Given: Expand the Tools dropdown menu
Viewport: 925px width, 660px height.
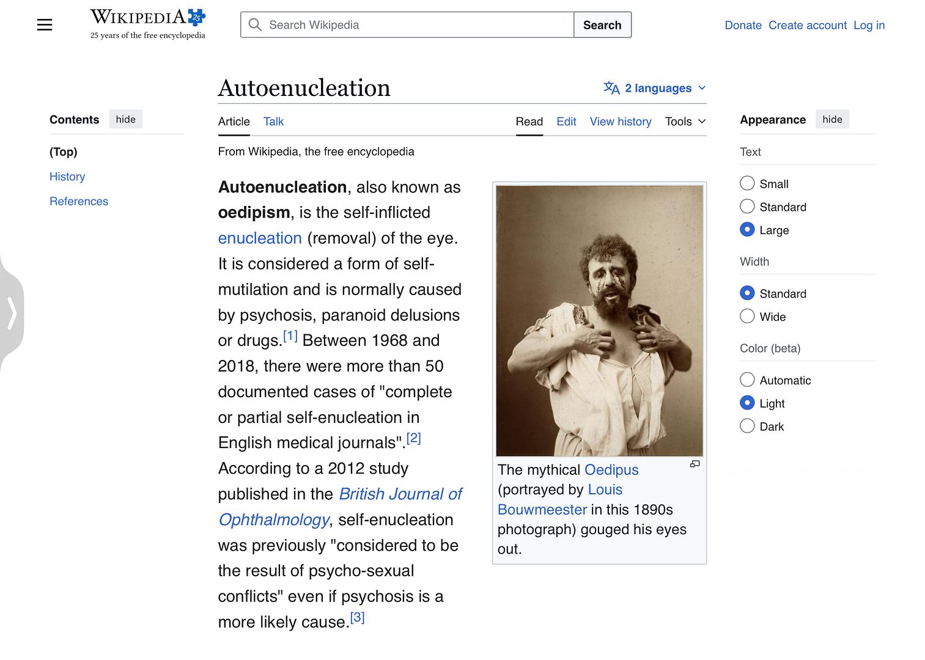Looking at the screenshot, I should pos(685,122).
